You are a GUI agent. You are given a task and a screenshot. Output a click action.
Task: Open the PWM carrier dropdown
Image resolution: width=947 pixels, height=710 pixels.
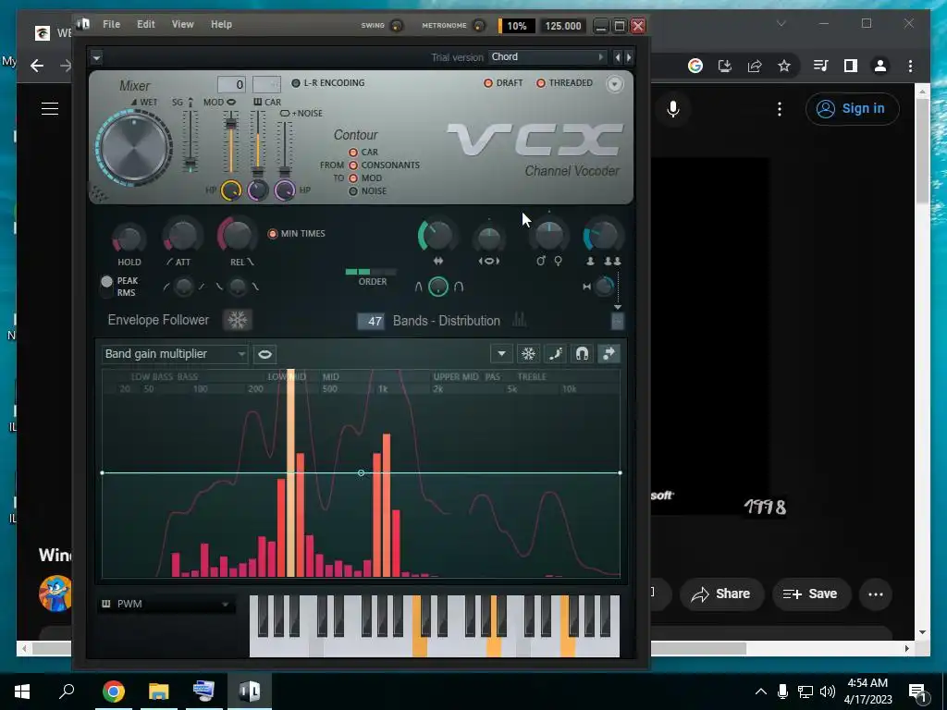[166, 604]
